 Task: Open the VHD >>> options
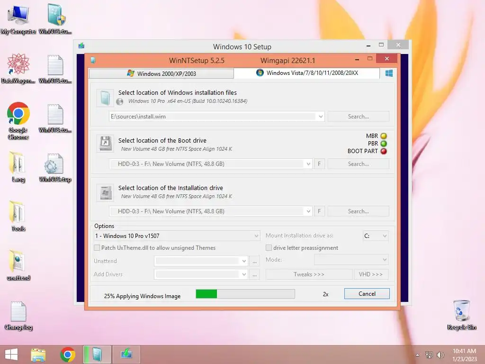371,274
